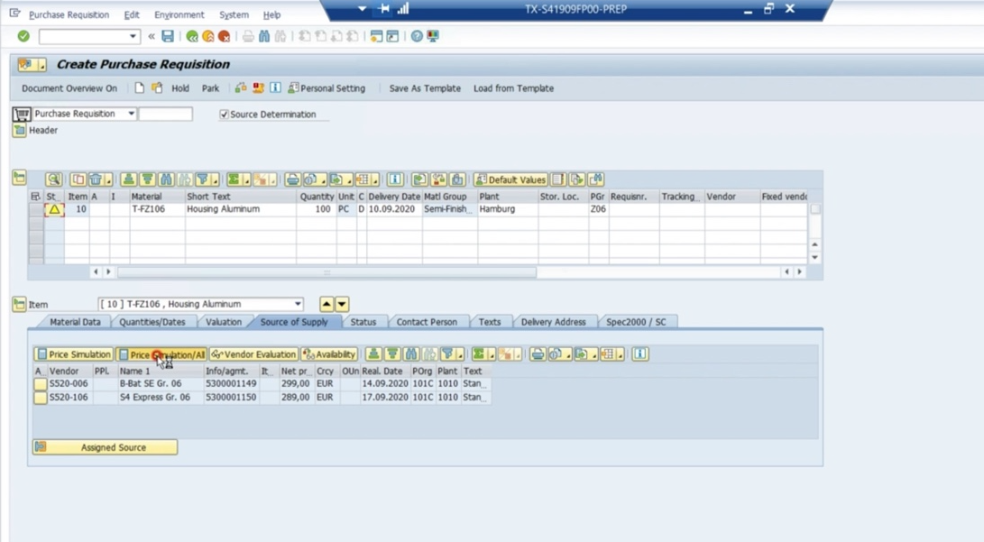Click the Save diskette icon

[168, 36]
